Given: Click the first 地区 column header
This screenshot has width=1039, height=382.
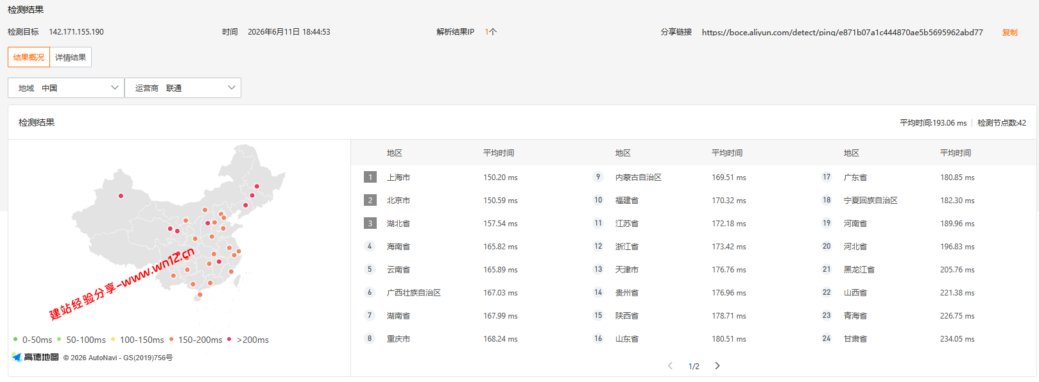Looking at the screenshot, I should (x=395, y=153).
